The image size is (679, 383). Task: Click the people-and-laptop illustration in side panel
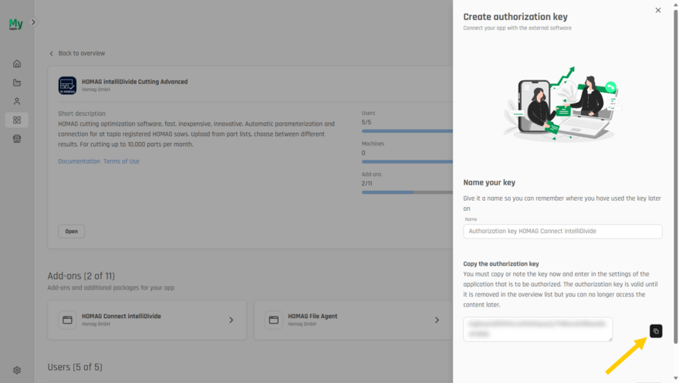(x=562, y=104)
